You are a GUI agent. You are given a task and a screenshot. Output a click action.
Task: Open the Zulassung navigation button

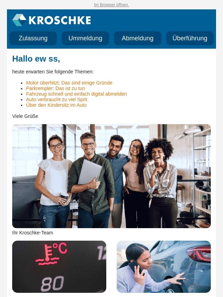coord(33,38)
